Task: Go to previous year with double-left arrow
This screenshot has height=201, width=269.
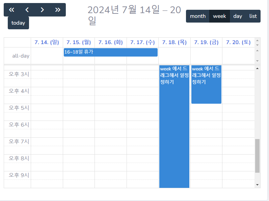Action: tap(11, 10)
